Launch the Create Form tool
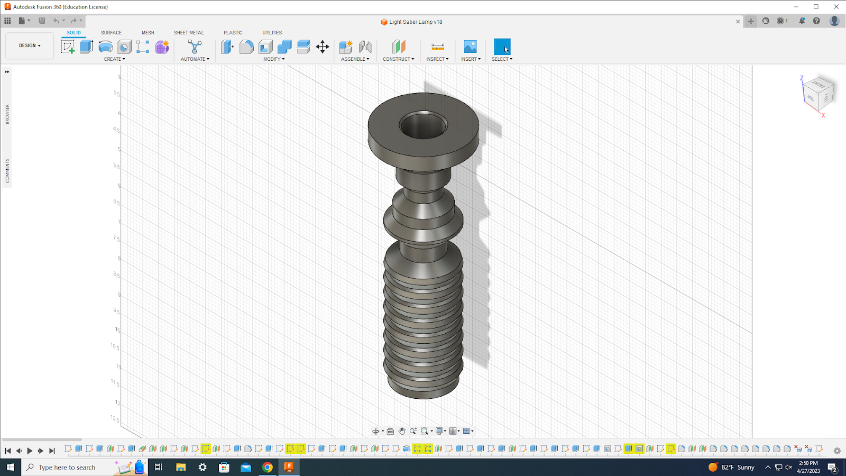The height and width of the screenshot is (476, 846). pos(162,47)
